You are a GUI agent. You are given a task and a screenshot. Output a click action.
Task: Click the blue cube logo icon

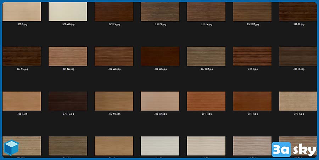tap(11, 148)
